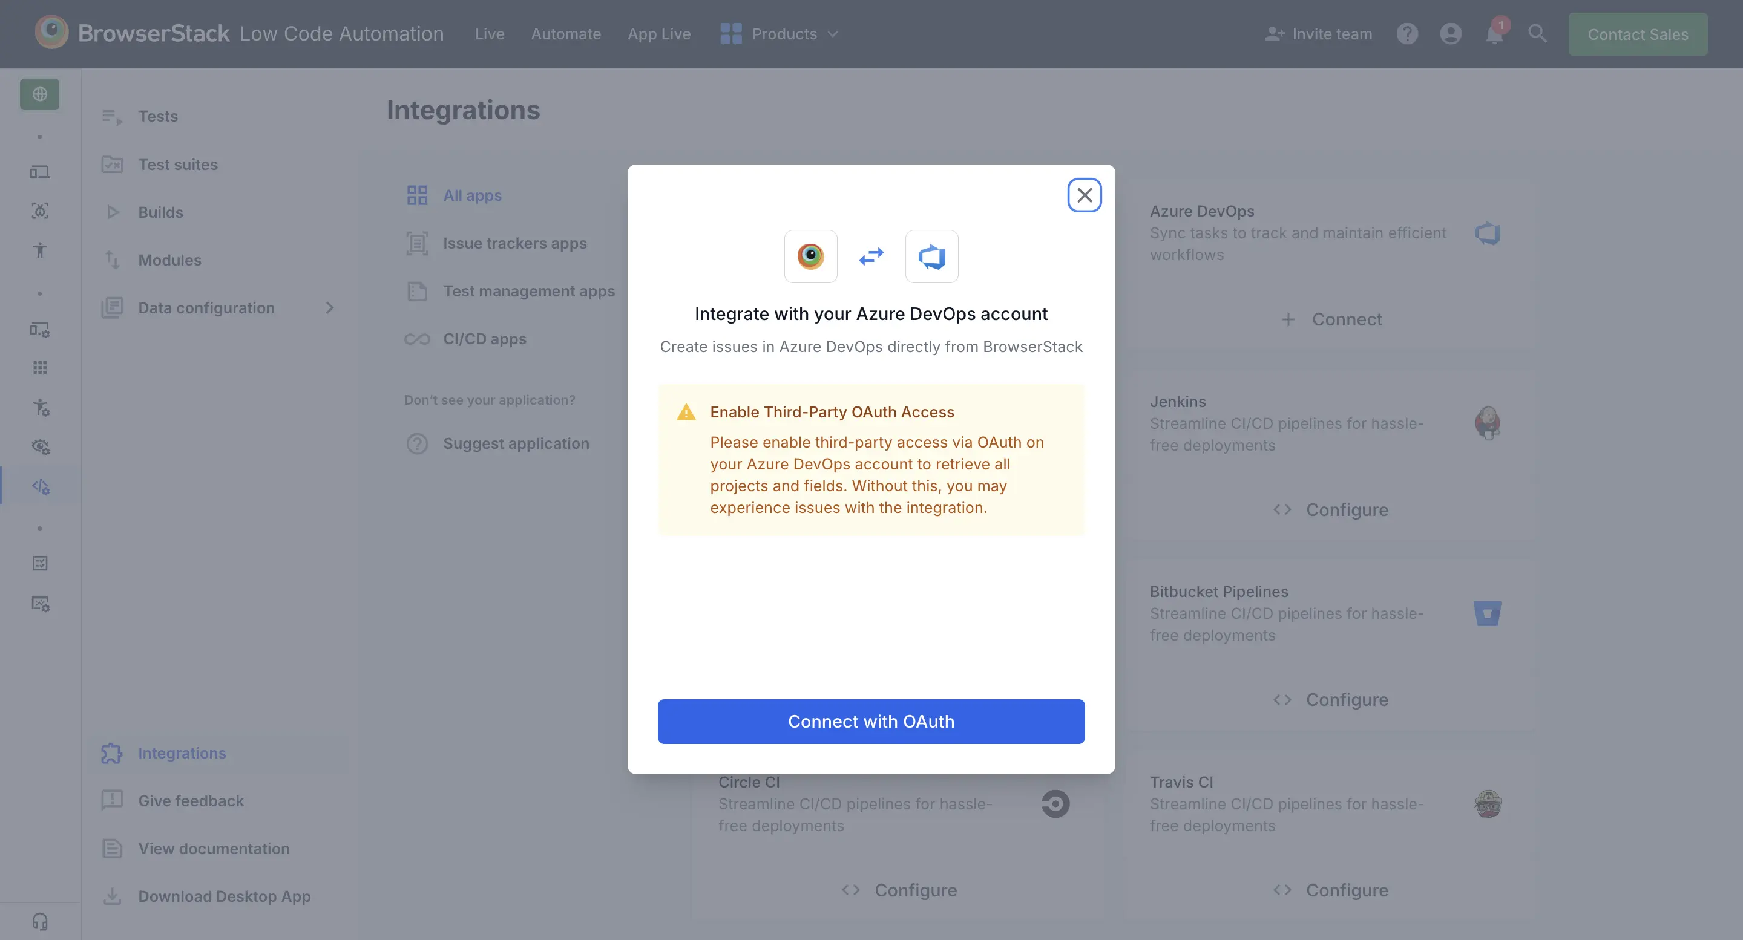Close the Azure DevOps integration dialog

pyautogui.click(x=1084, y=195)
